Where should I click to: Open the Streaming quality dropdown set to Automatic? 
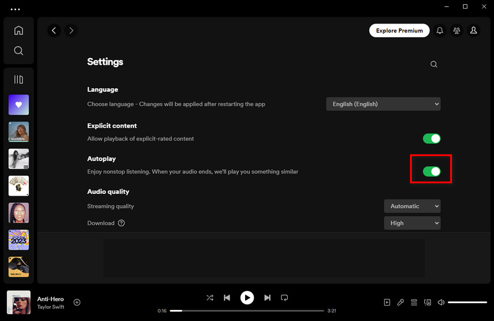point(412,206)
